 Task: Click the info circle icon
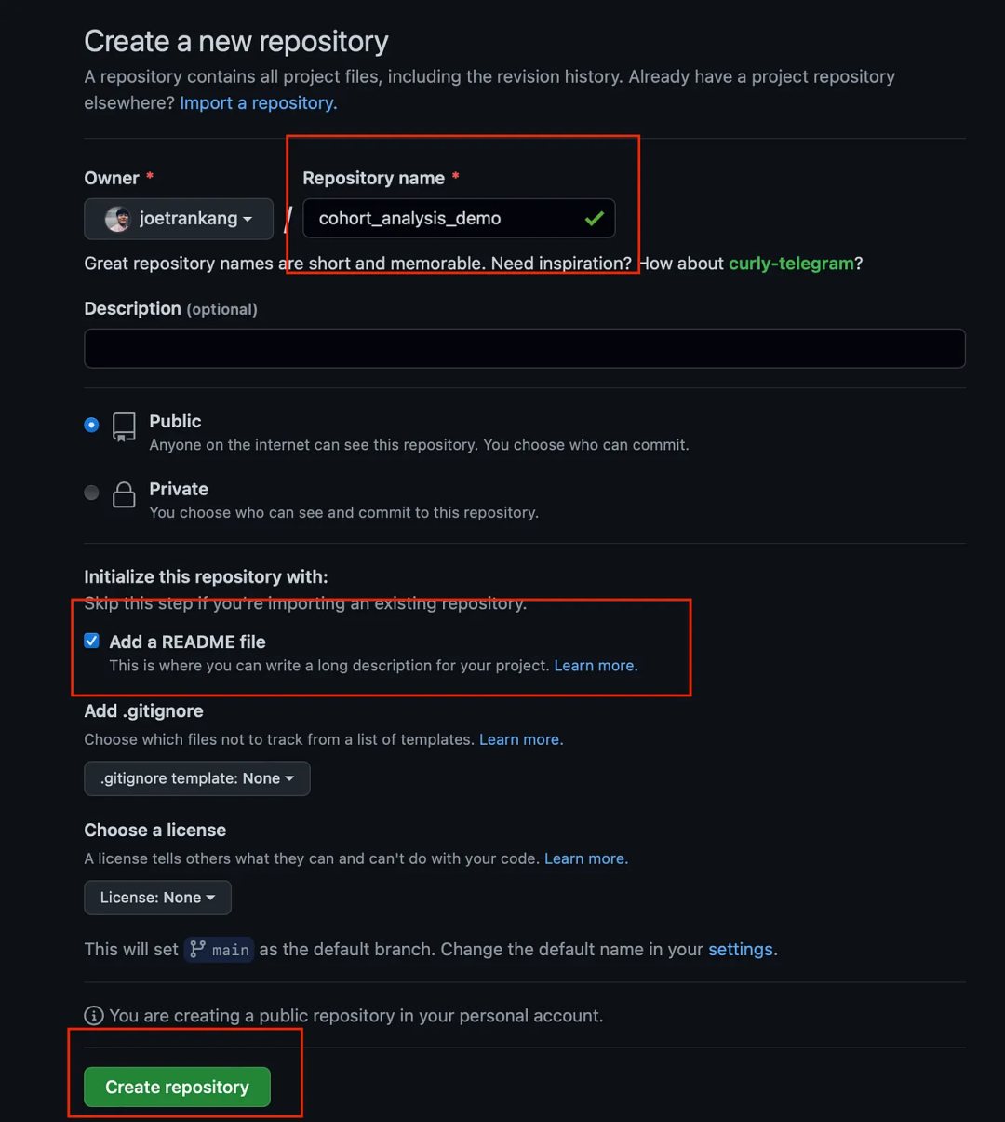tap(94, 1015)
